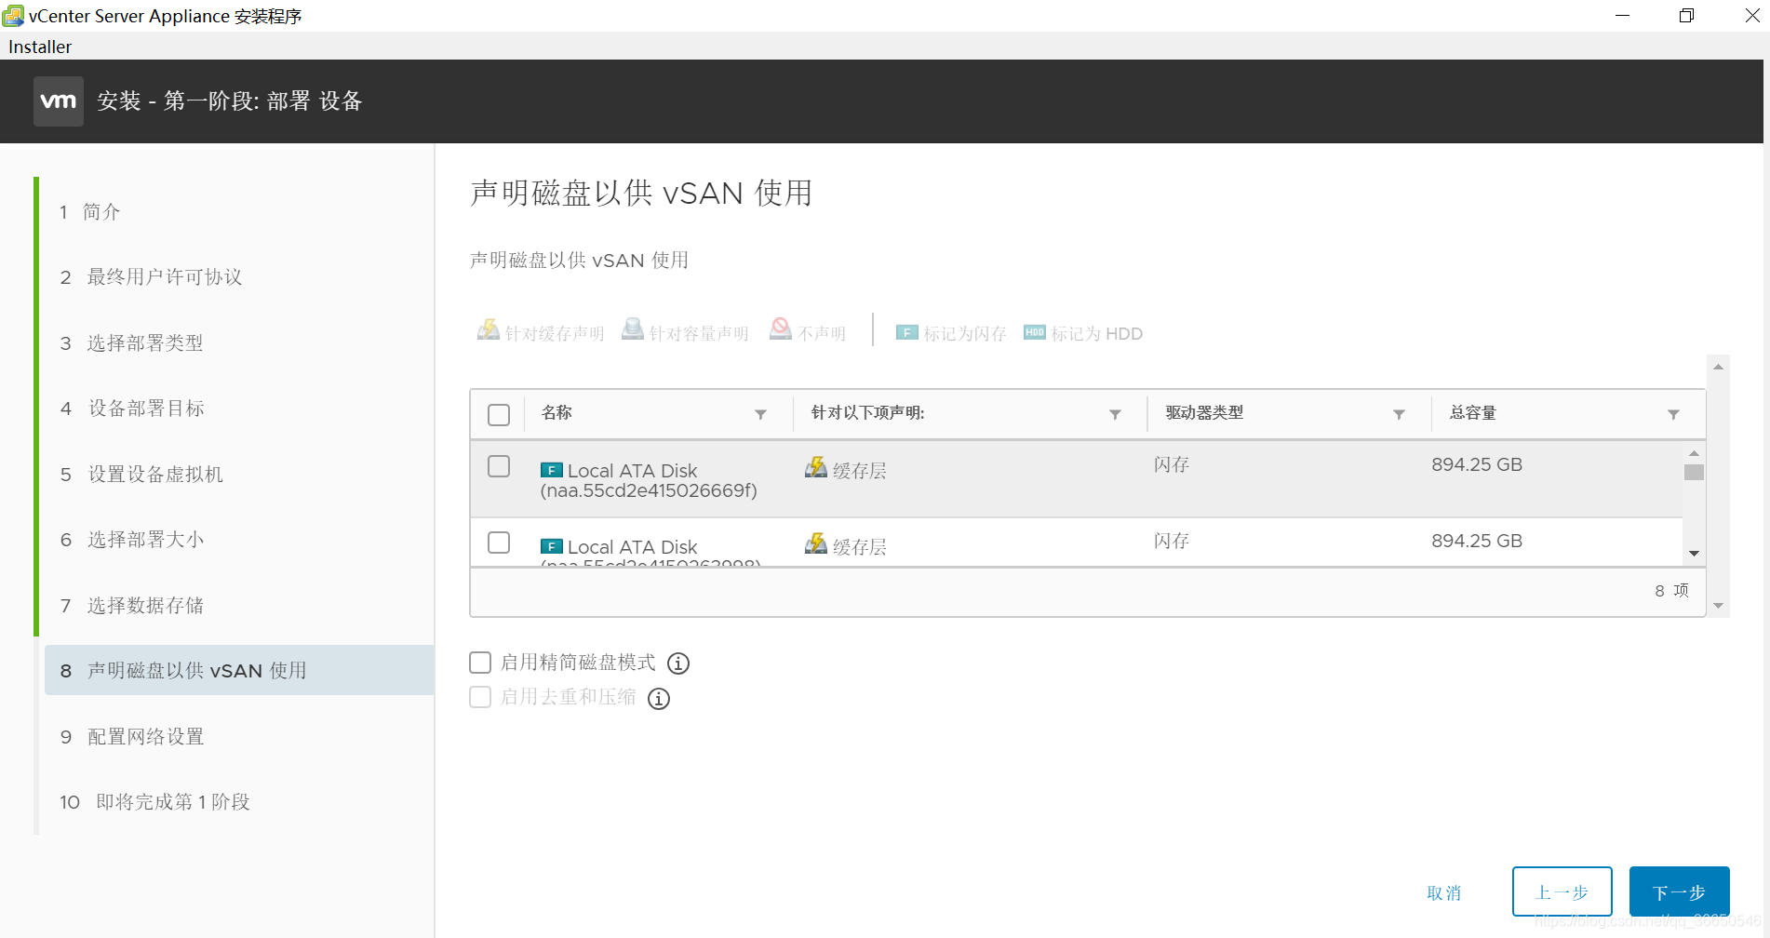Screen dimensions: 1770x938
Task: Click the disk table scrollbar down arrow
Action: click(x=1694, y=554)
